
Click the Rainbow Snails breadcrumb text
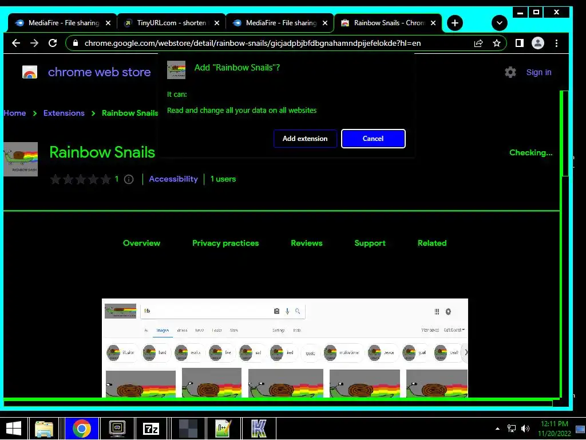pyautogui.click(x=130, y=113)
